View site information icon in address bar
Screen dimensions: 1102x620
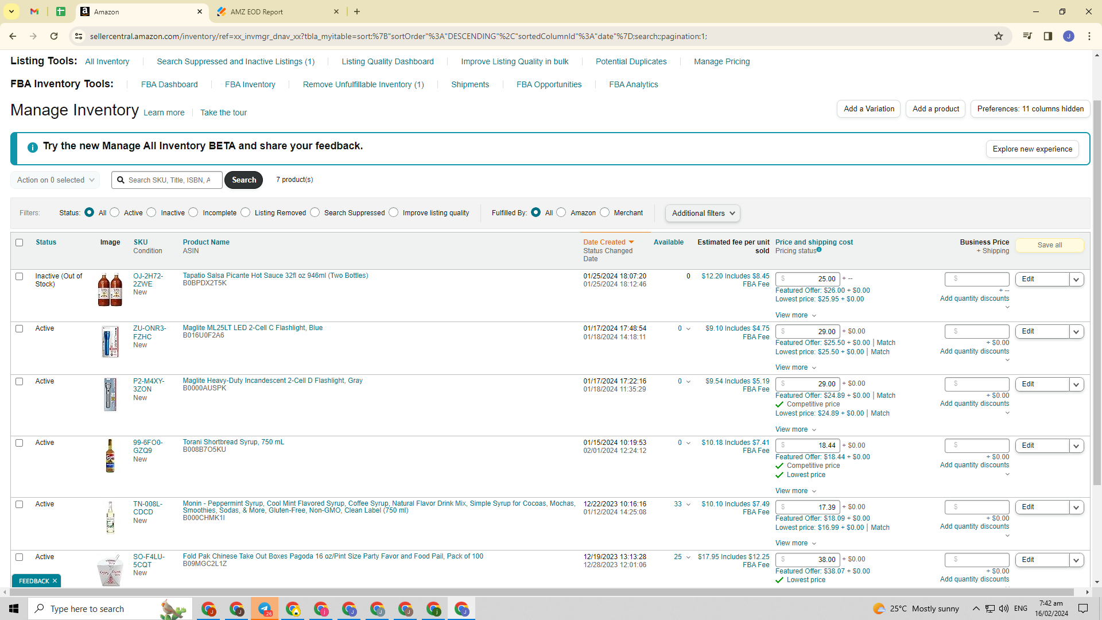(79, 36)
